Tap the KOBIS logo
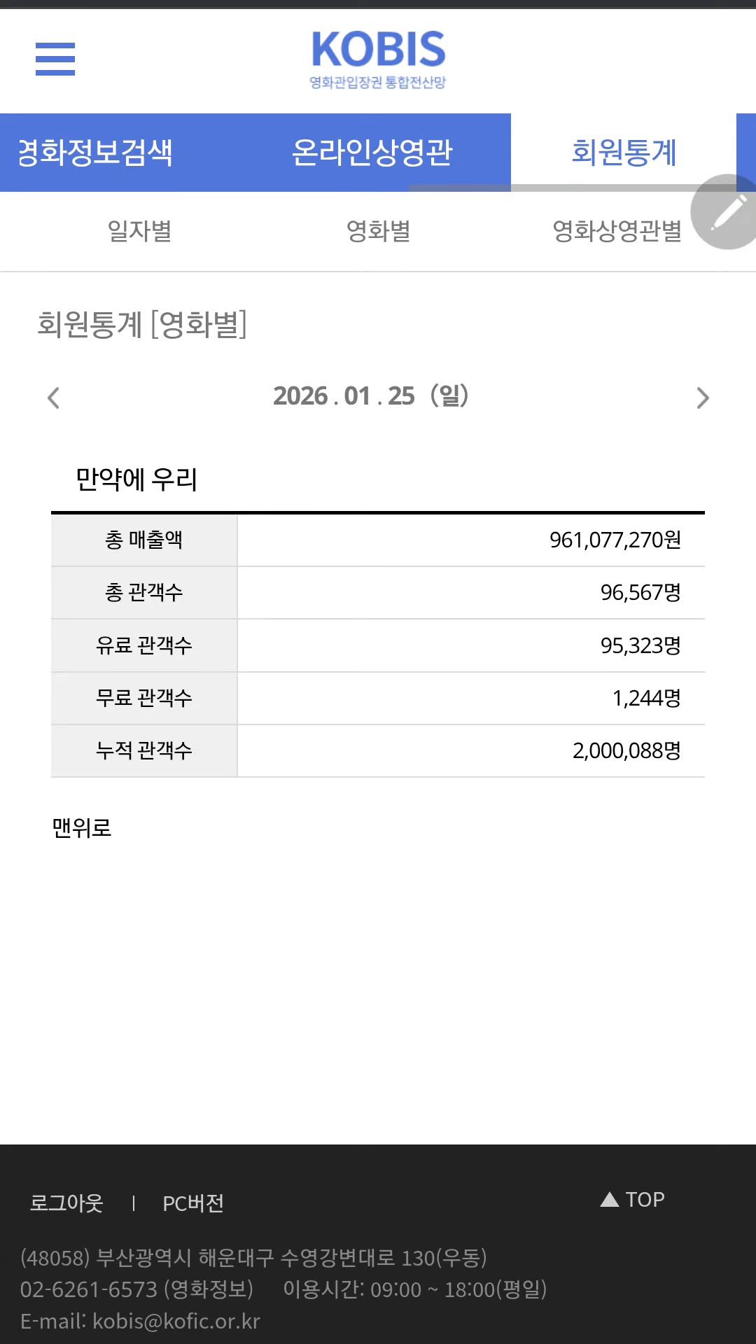This screenshot has height=1344, width=756. coord(378,59)
